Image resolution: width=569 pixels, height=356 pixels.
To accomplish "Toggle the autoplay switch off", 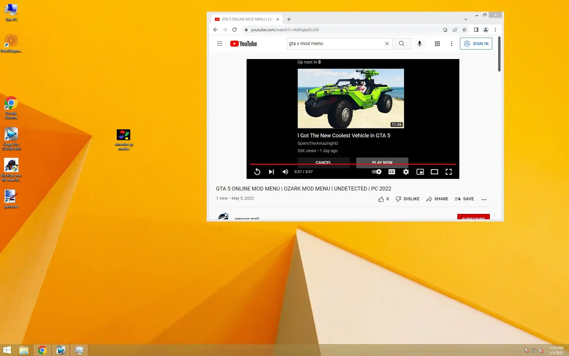I will (376, 172).
